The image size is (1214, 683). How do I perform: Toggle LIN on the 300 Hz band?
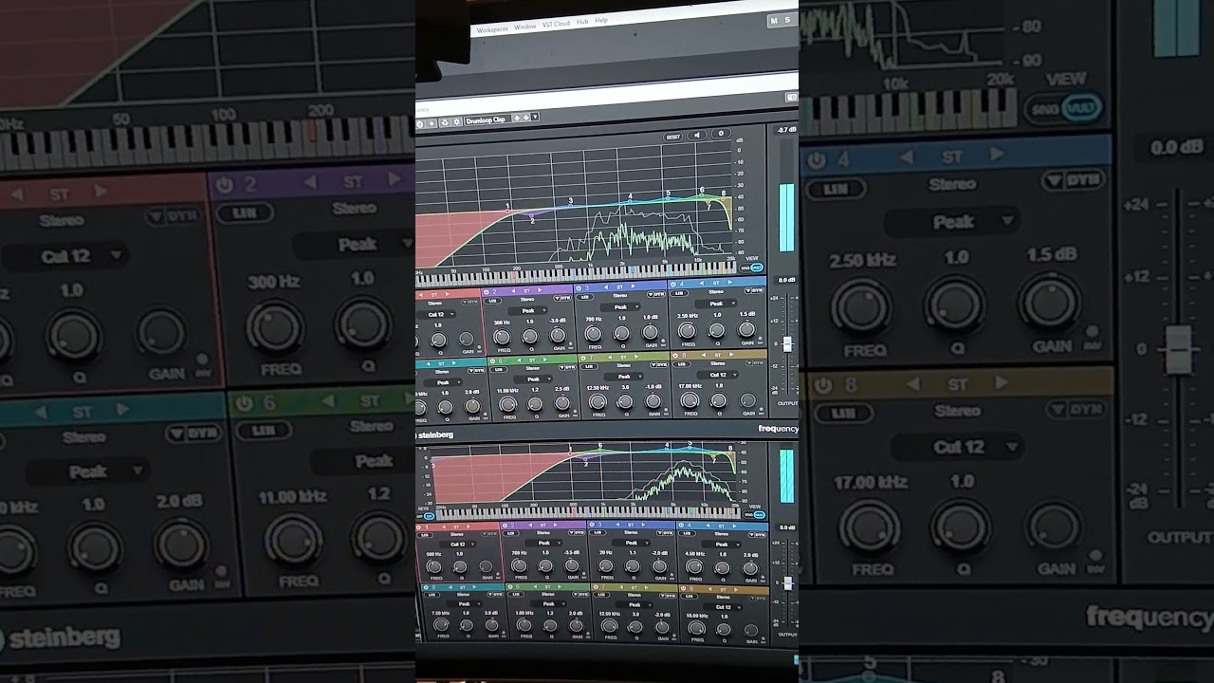coord(492,301)
